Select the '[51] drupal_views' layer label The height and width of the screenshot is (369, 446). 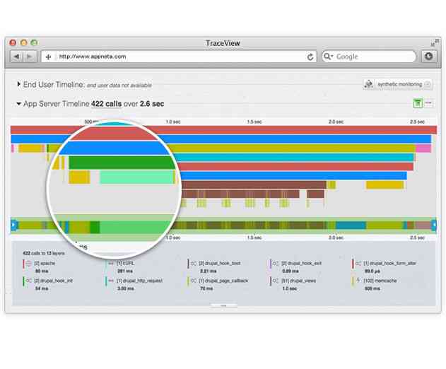click(298, 281)
